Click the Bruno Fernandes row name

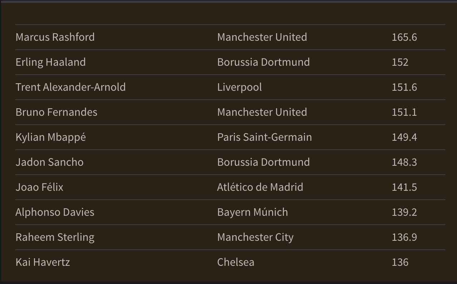click(56, 112)
